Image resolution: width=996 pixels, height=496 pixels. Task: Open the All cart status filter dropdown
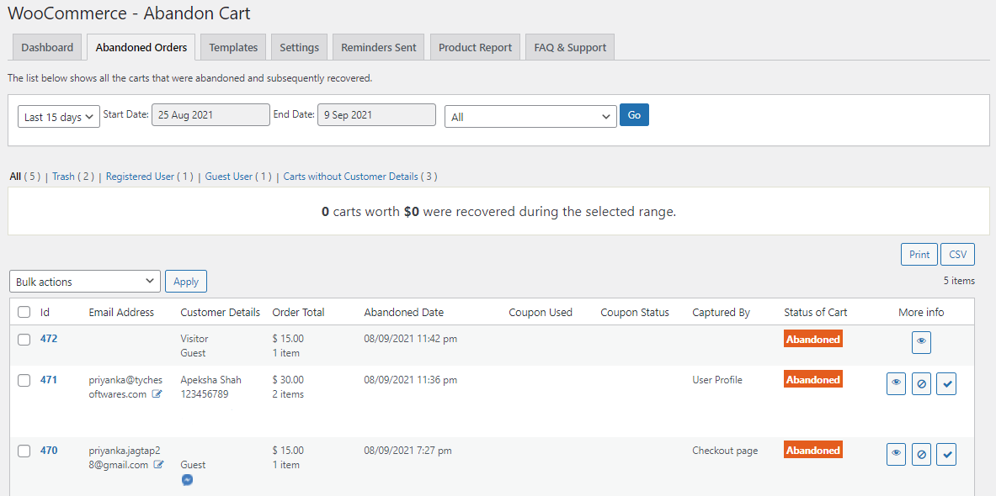[x=530, y=117]
